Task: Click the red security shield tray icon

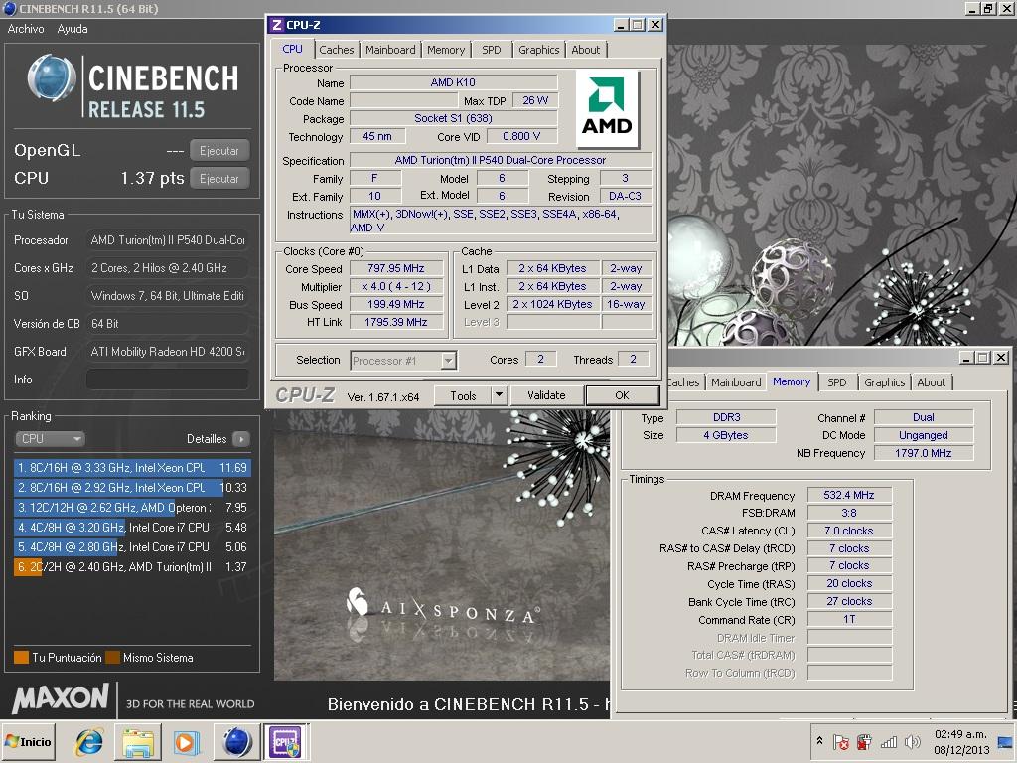Action: [865, 742]
